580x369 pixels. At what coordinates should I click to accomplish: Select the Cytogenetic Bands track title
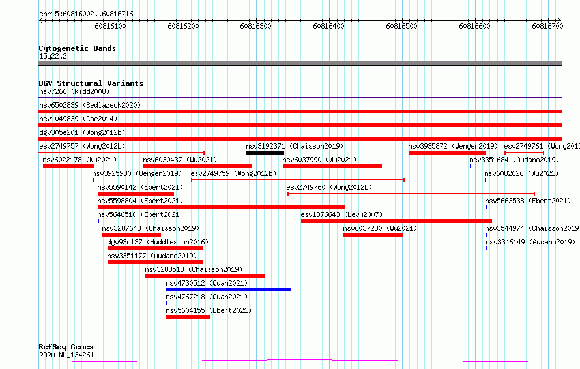78,48
